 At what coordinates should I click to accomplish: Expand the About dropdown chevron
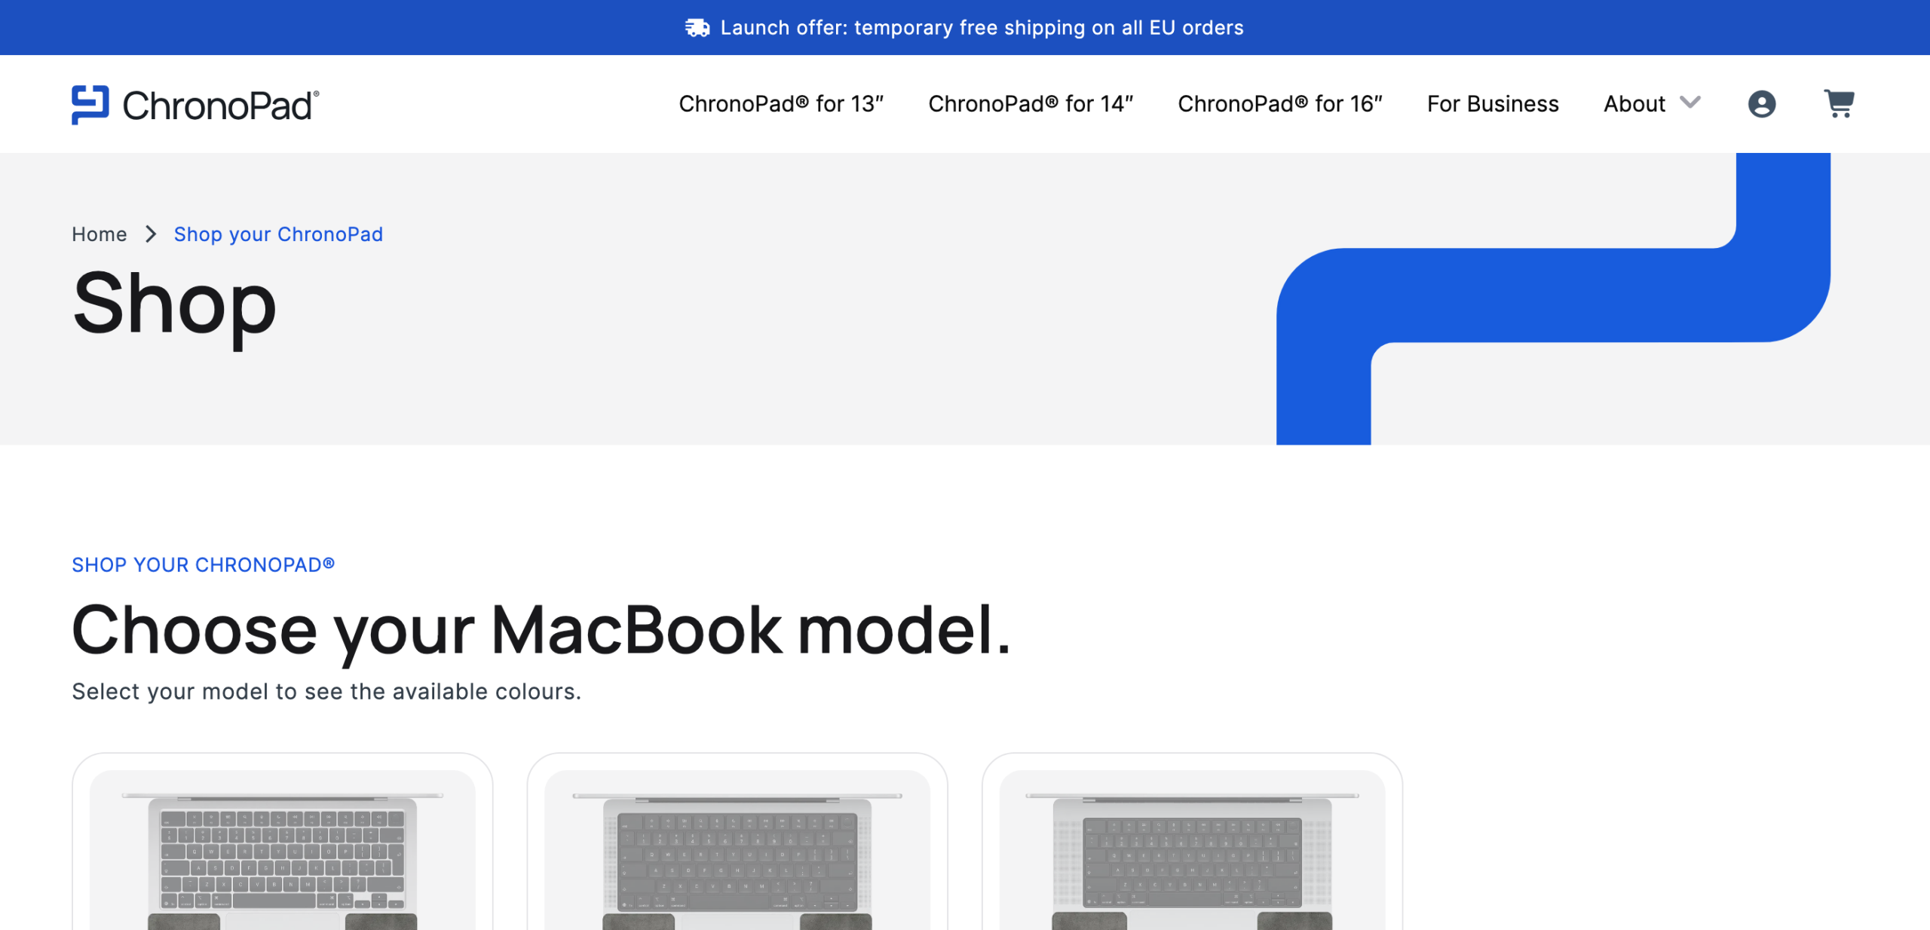pyautogui.click(x=1690, y=102)
